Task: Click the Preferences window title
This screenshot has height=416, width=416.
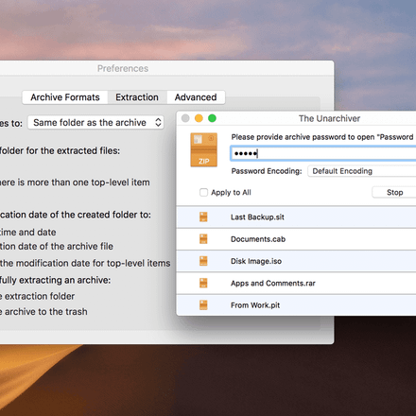Action: [123, 68]
